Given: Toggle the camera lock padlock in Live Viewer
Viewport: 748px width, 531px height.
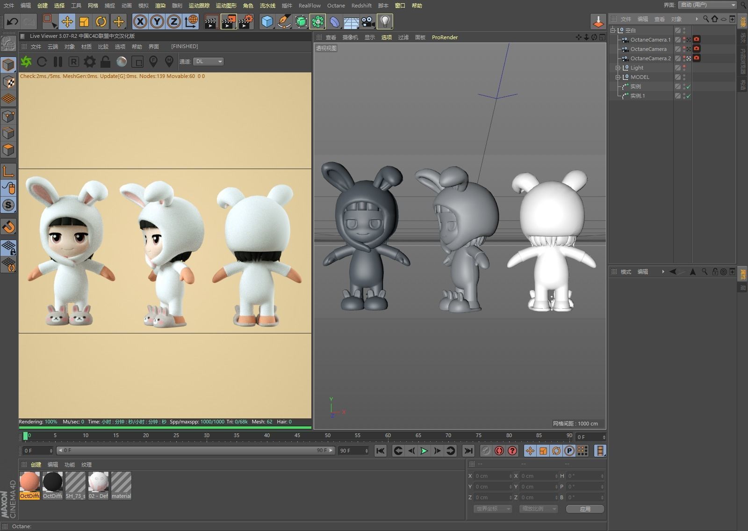Looking at the screenshot, I should click(x=106, y=62).
